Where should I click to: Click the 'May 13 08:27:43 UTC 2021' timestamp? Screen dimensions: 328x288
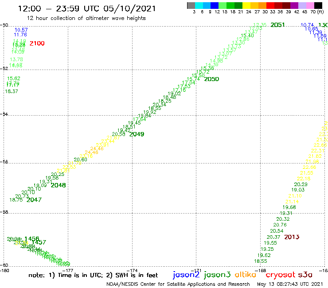[290, 284]
